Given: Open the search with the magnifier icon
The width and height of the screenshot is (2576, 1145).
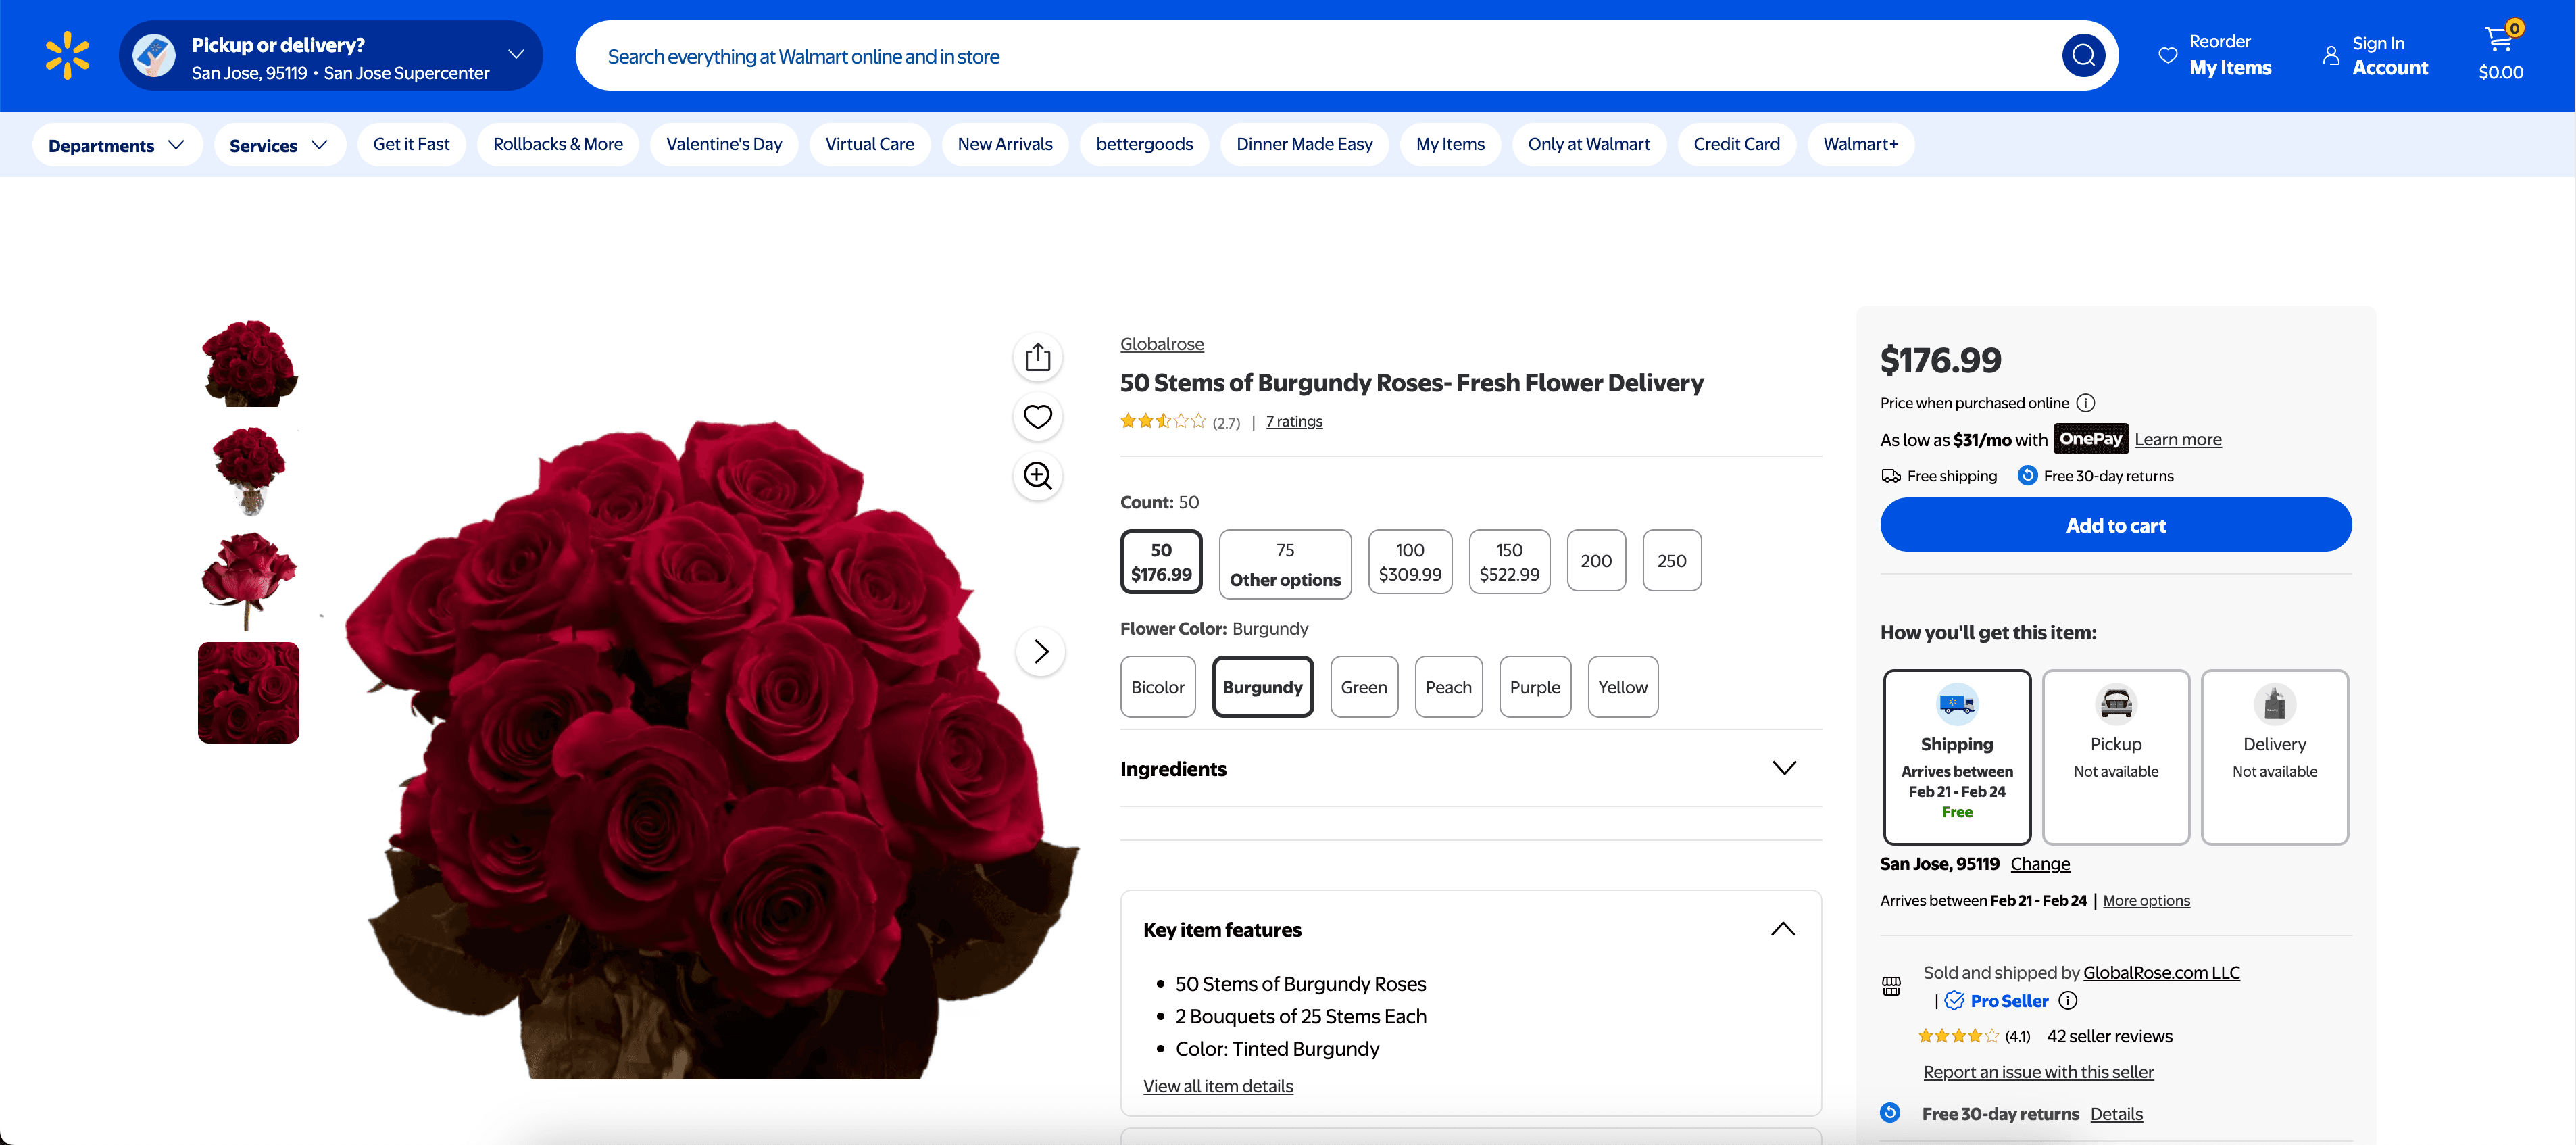Looking at the screenshot, I should (2083, 55).
